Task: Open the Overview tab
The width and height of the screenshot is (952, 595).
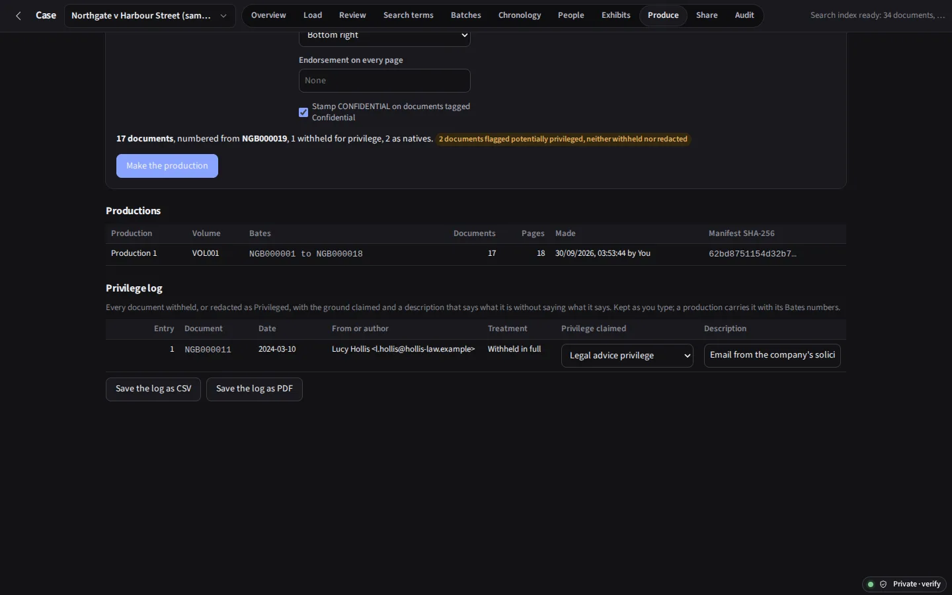Action: tap(268, 15)
